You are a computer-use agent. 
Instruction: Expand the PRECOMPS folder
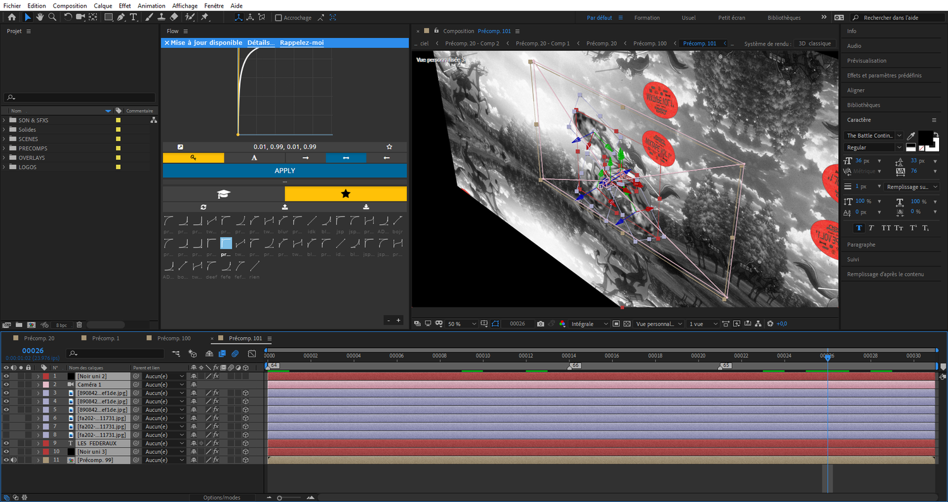point(5,148)
